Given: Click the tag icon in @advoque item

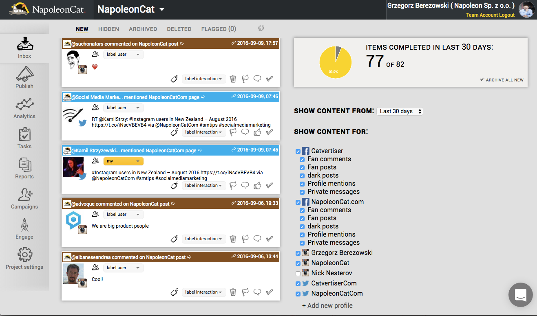Looking at the screenshot, I should [x=175, y=239].
